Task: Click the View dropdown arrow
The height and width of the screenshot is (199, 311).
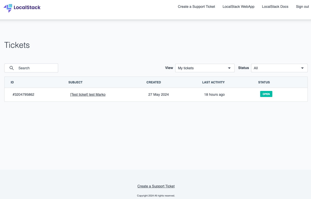Action: click(229, 68)
